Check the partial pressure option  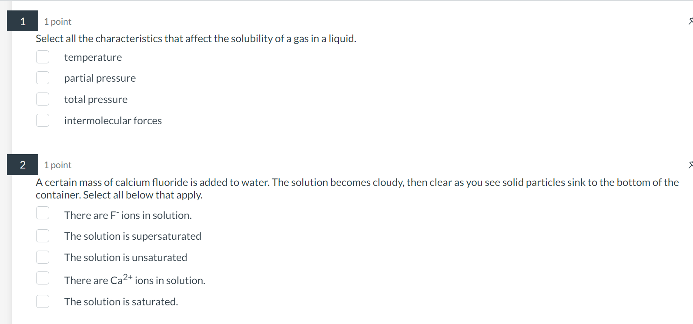pyautogui.click(x=43, y=77)
